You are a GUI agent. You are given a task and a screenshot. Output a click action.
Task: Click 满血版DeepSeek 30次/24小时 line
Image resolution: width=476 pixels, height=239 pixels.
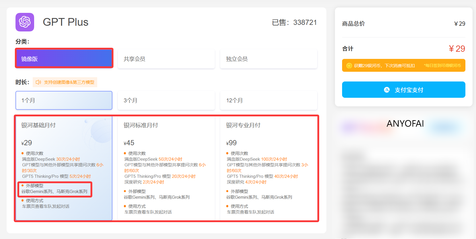[x=51, y=159]
